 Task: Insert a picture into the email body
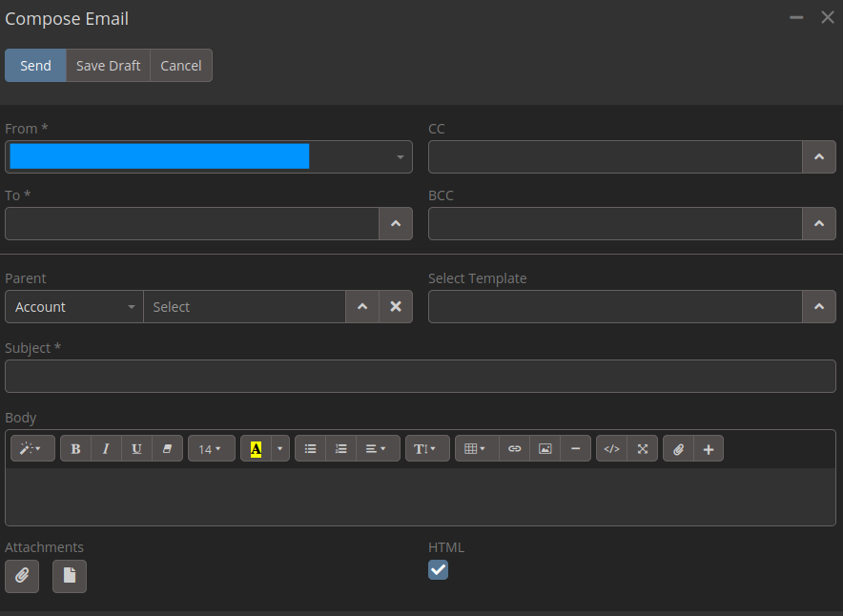[x=545, y=448]
